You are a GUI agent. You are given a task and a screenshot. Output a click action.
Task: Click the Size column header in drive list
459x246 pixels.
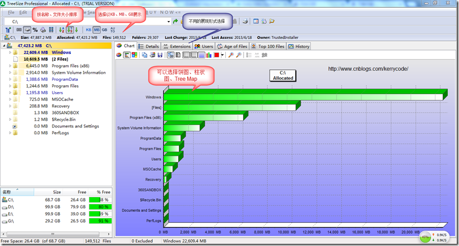pyautogui.click(x=49, y=192)
